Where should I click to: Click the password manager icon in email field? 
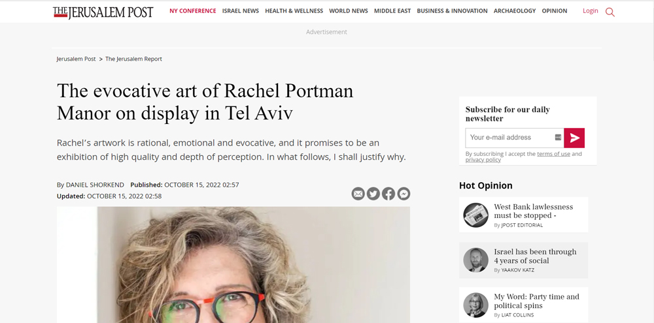tap(558, 138)
